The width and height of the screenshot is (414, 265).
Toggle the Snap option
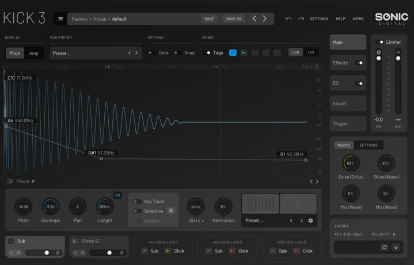[x=177, y=53]
